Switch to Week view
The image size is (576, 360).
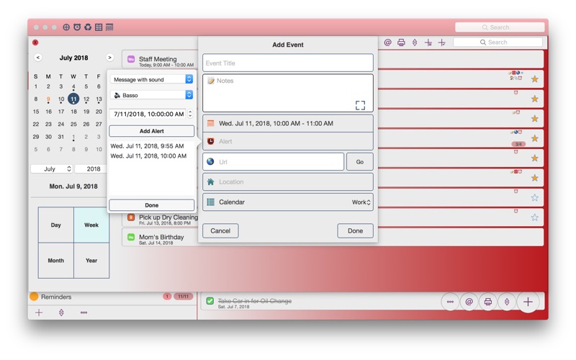[91, 225]
